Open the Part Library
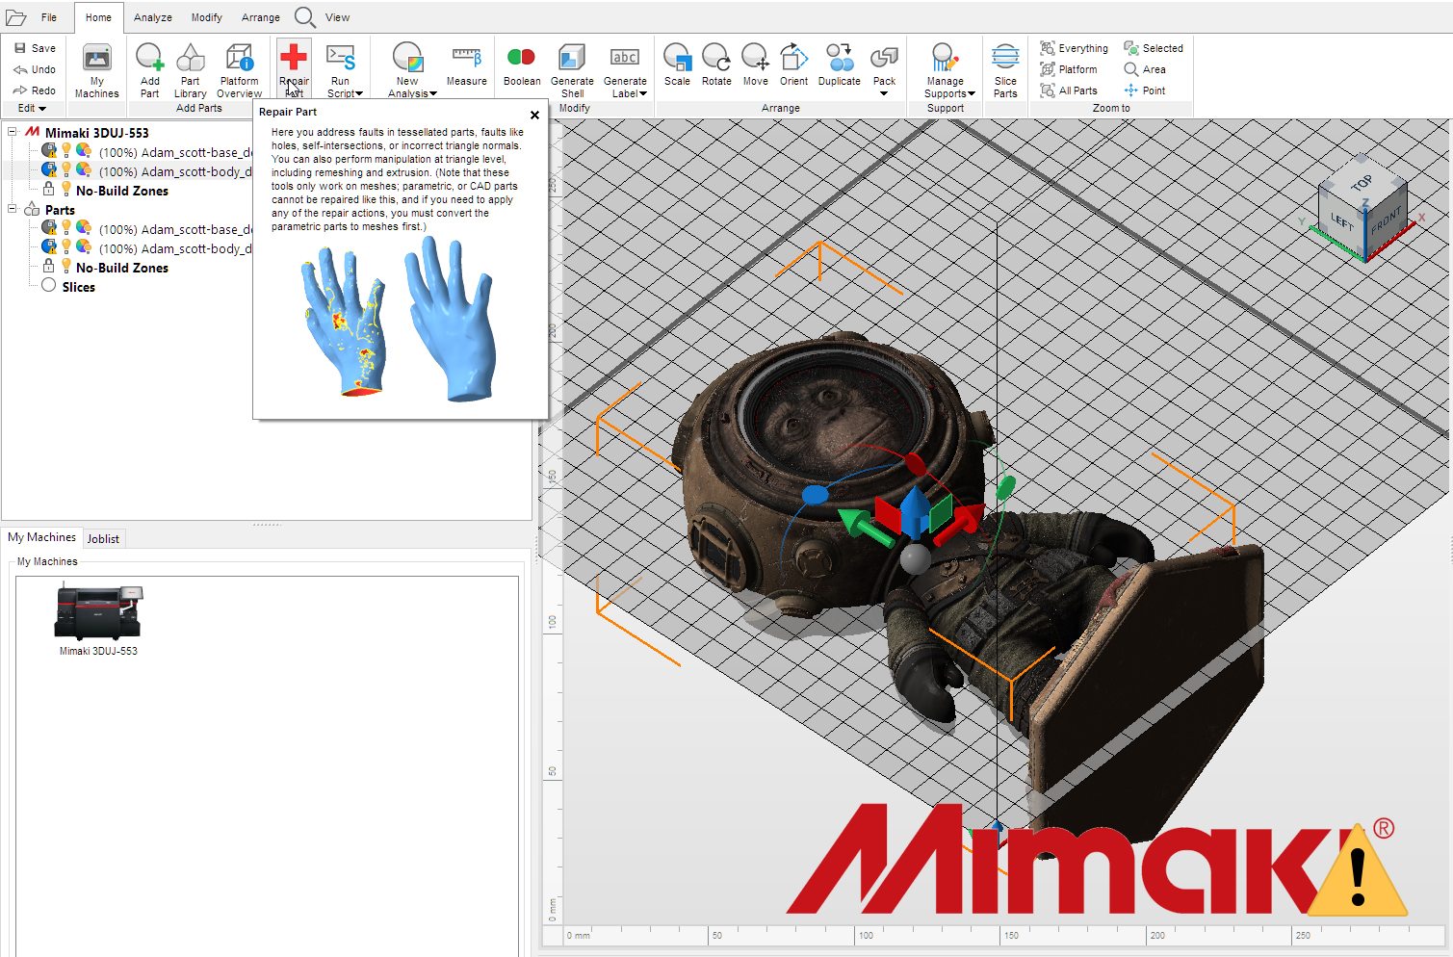 click(191, 70)
